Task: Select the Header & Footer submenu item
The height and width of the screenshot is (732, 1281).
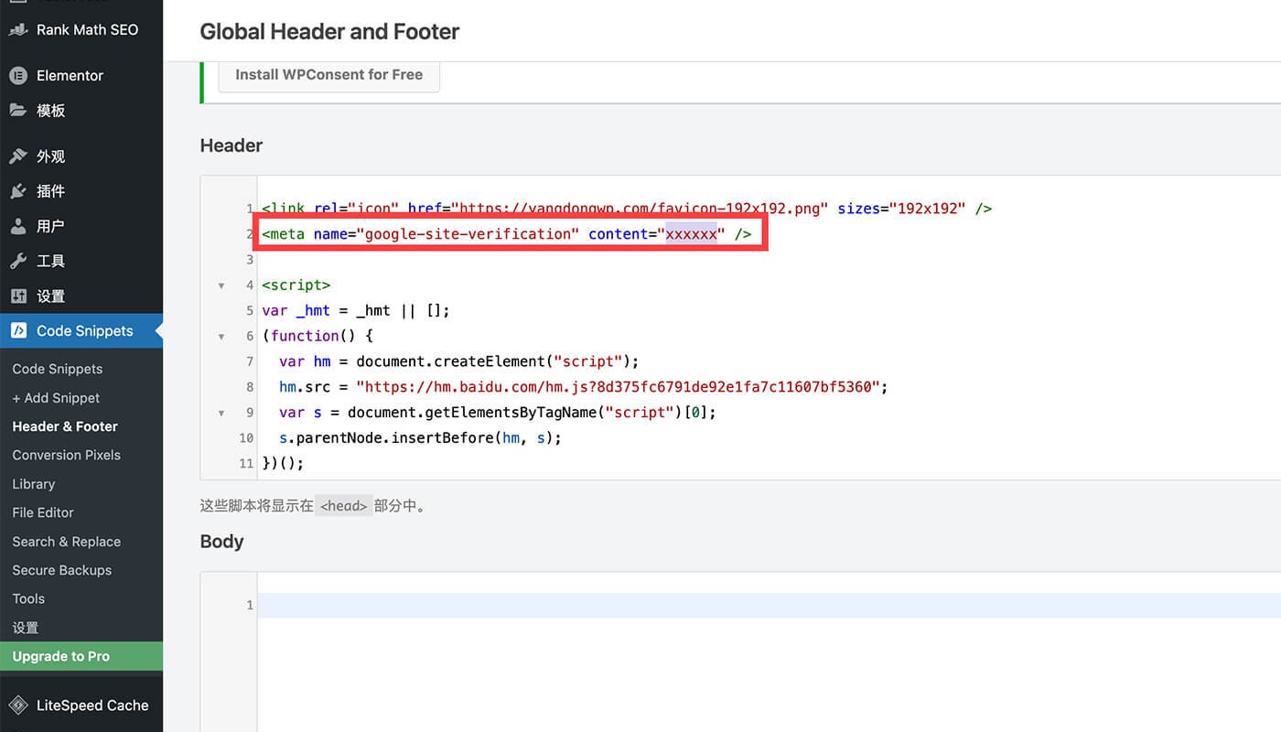Action: 65,426
